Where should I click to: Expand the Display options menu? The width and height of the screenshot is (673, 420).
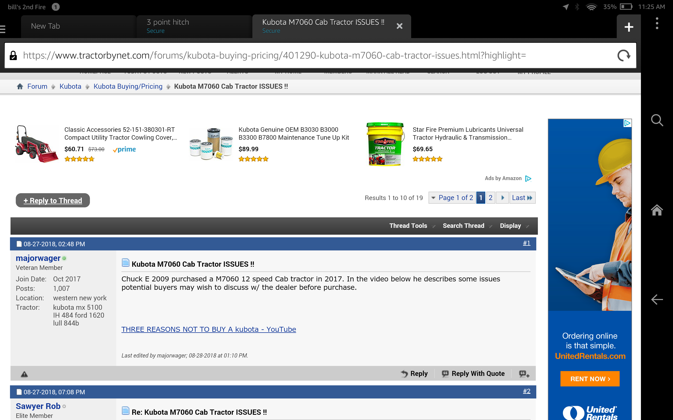[x=514, y=226]
